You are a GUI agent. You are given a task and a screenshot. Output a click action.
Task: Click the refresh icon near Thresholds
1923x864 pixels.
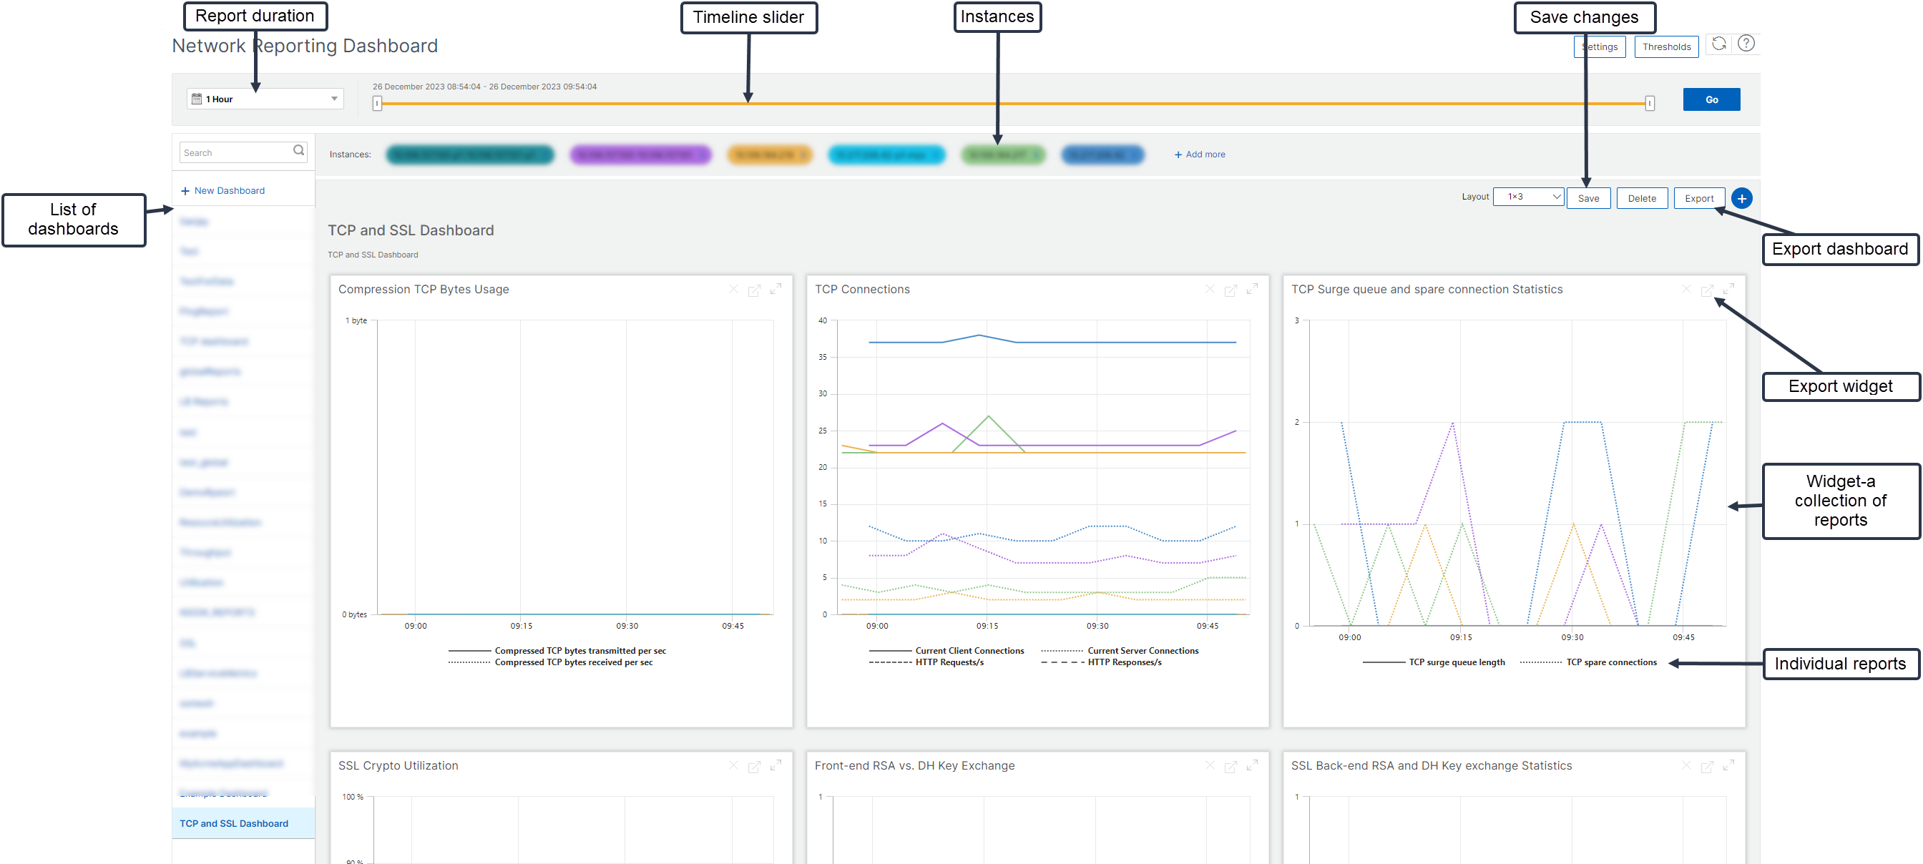click(1719, 44)
